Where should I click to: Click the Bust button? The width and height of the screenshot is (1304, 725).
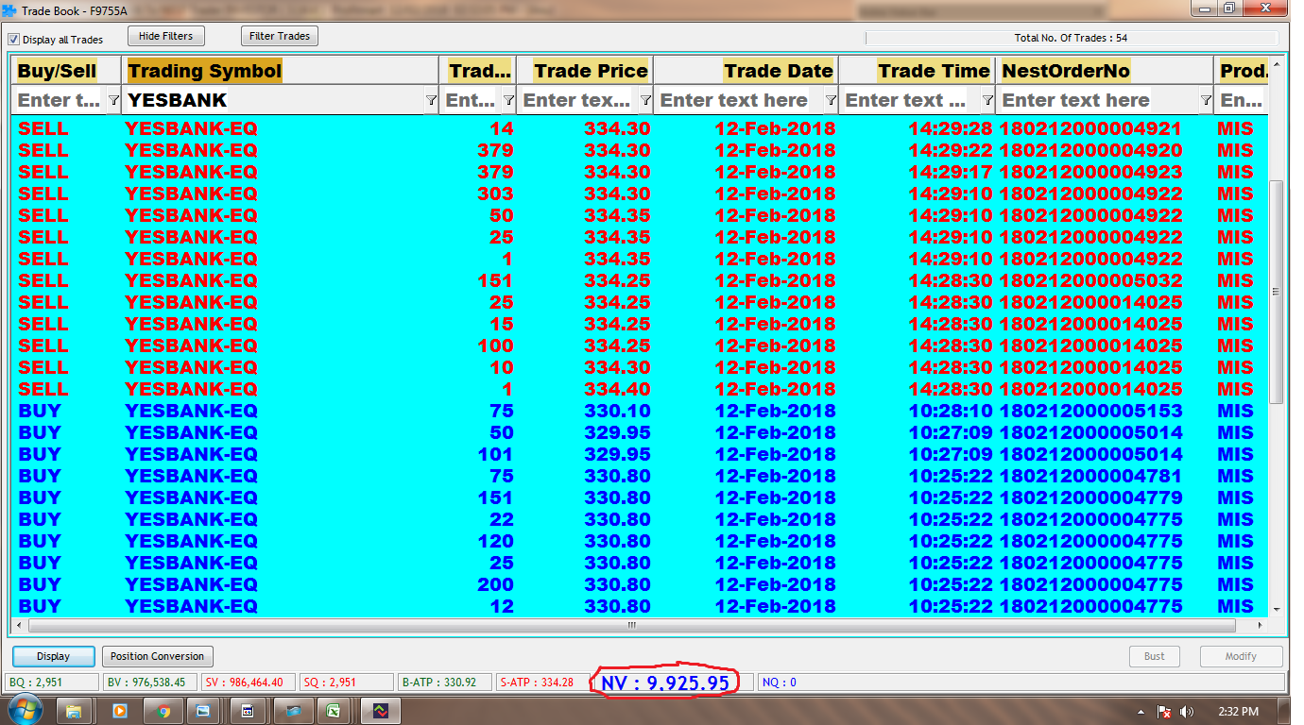(x=1155, y=656)
